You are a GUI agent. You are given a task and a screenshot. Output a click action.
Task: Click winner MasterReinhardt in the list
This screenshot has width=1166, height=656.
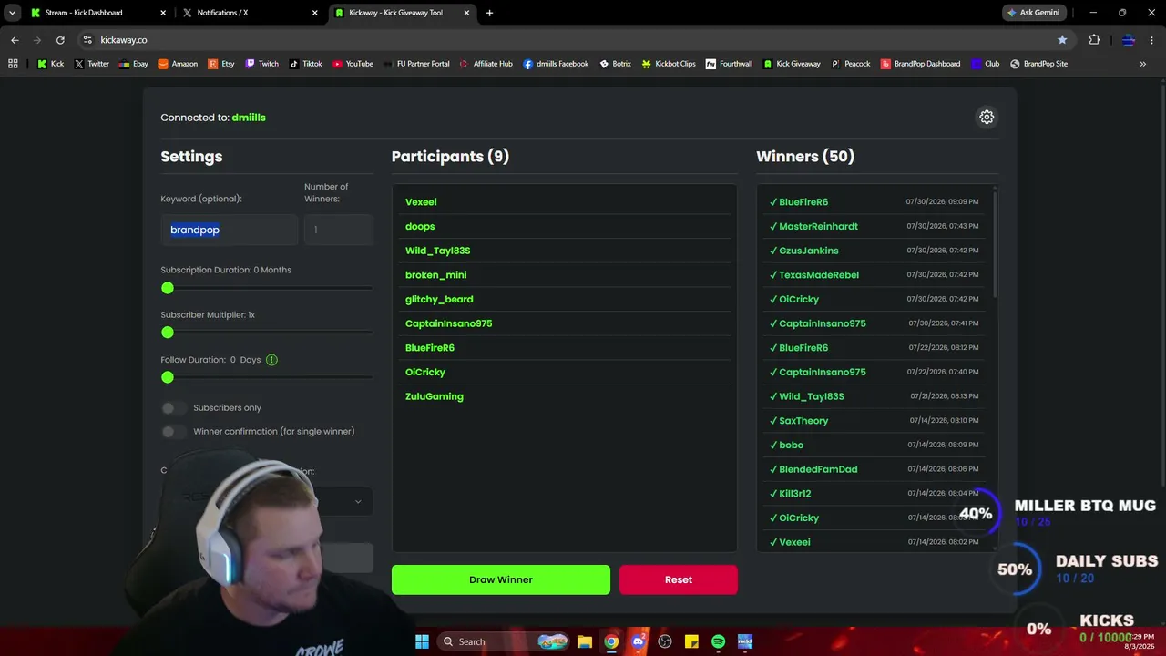[x=818, y=226]
